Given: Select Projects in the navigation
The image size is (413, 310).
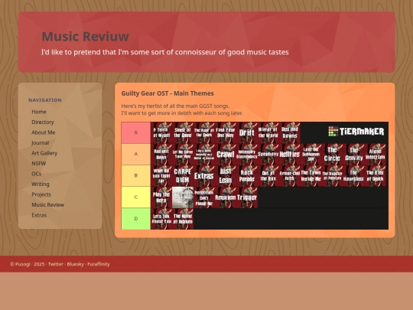Looking at the screenshot, I should coord(41,194).
